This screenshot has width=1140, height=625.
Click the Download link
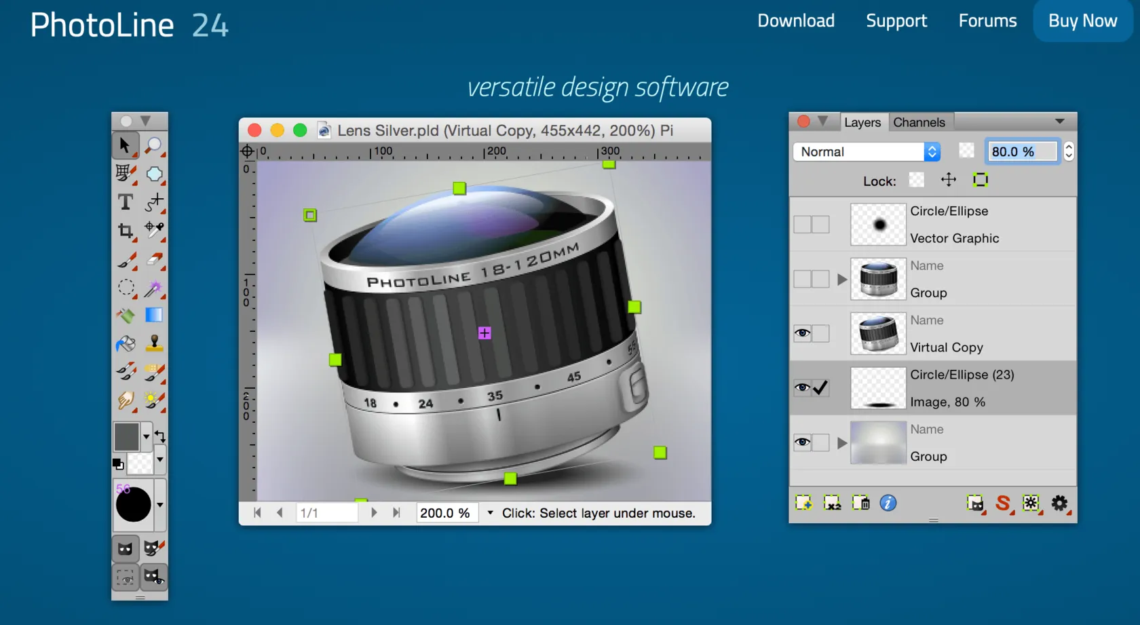[x=795, y=20]
